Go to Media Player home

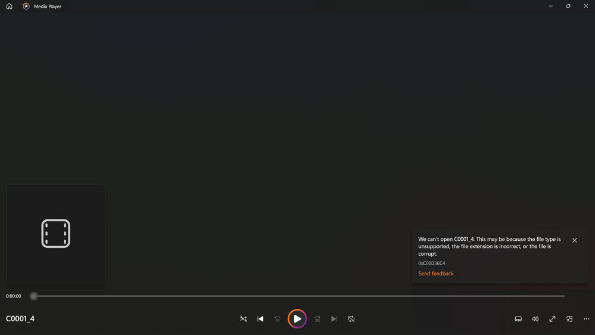9,6
